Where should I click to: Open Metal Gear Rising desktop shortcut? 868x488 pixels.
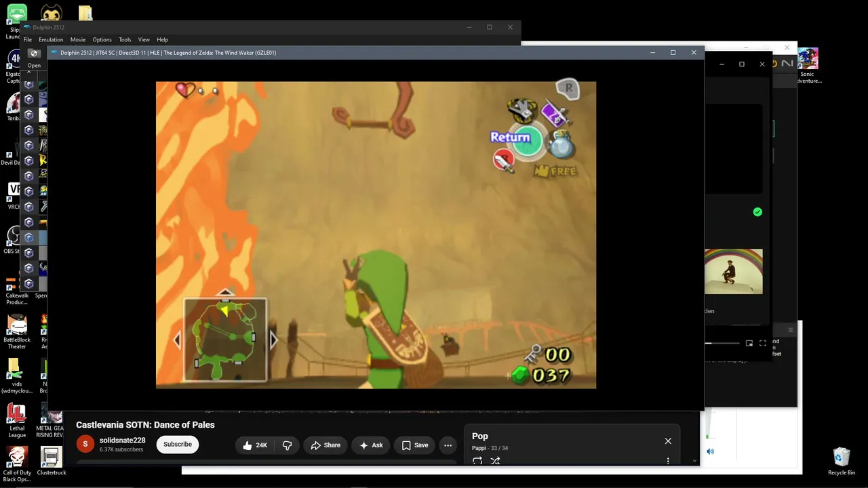[50, 421]
